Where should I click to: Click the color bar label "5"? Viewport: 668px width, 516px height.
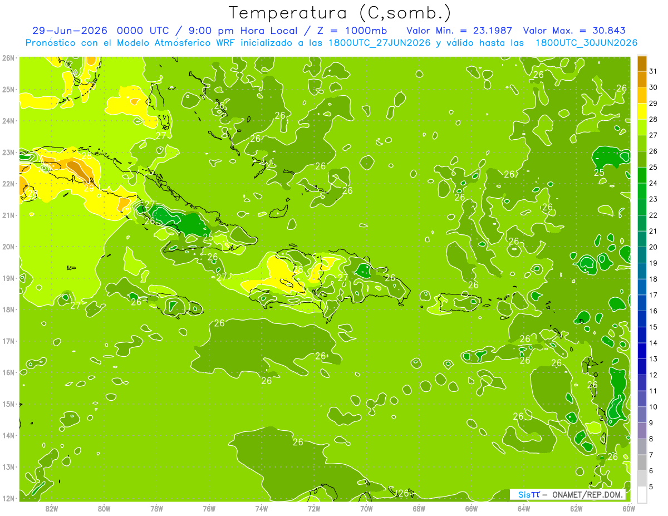(x=651, y=486)
